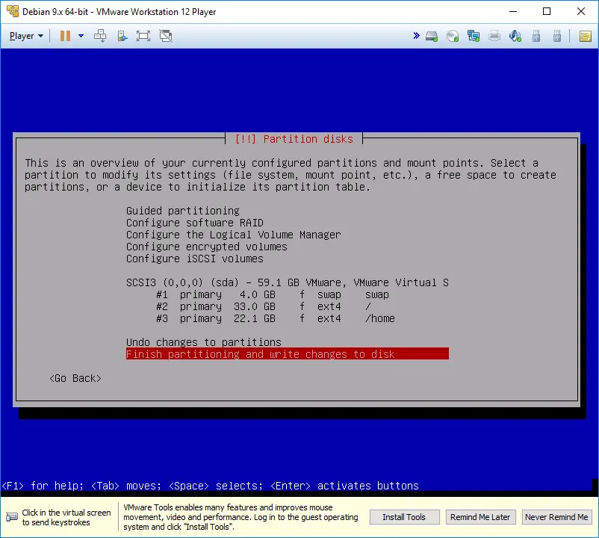Screen dimensions: 599x538
Task: Select the #3 primary /home partition
Action: (x=276, y=318)
